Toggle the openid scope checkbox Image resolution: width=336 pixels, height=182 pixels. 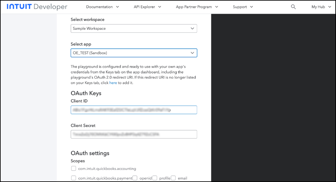[135, 178]
